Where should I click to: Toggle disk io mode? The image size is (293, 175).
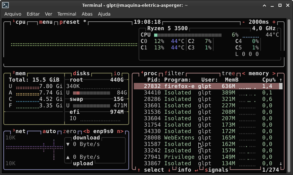(117, 73)
